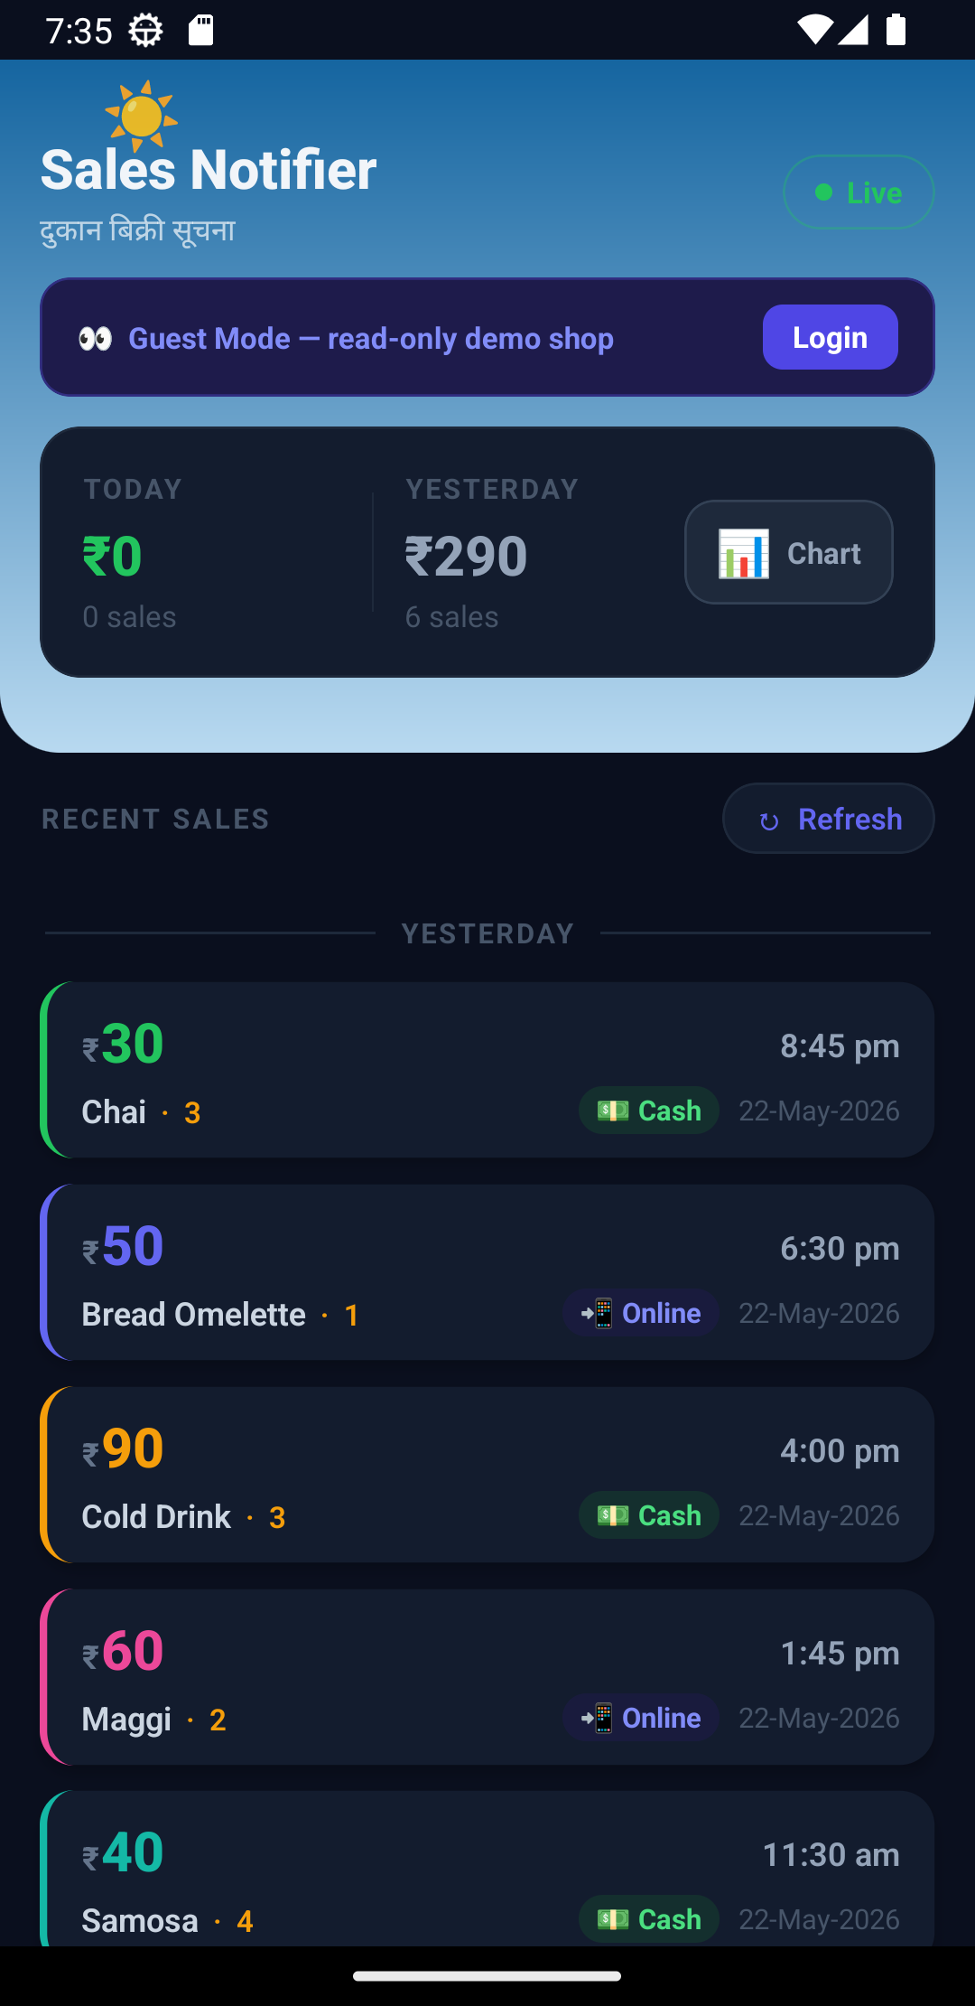Image resolution: width=975 pixels, height=2006 pixels.
Task: Click the refresh arrow icon
Action: (x=769, y=820)
